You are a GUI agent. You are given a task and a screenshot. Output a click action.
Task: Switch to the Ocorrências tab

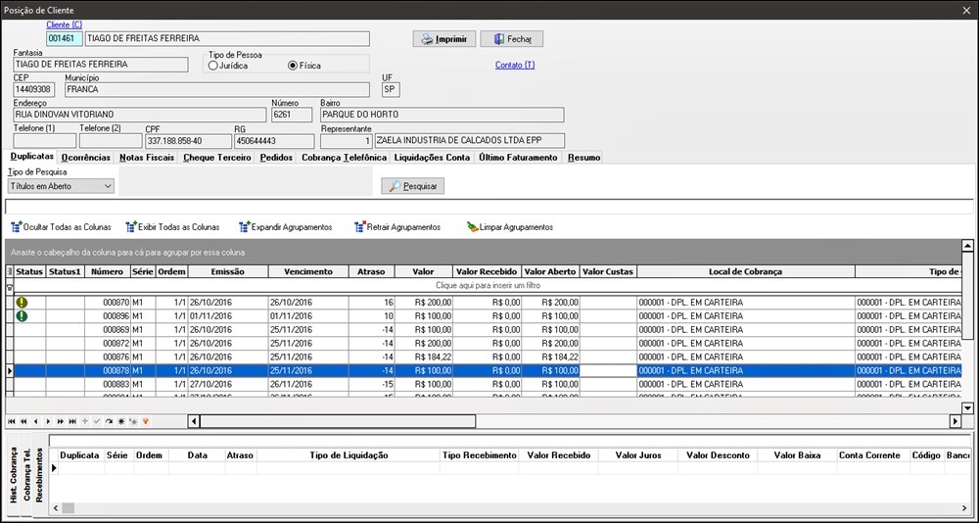[86, 158]
